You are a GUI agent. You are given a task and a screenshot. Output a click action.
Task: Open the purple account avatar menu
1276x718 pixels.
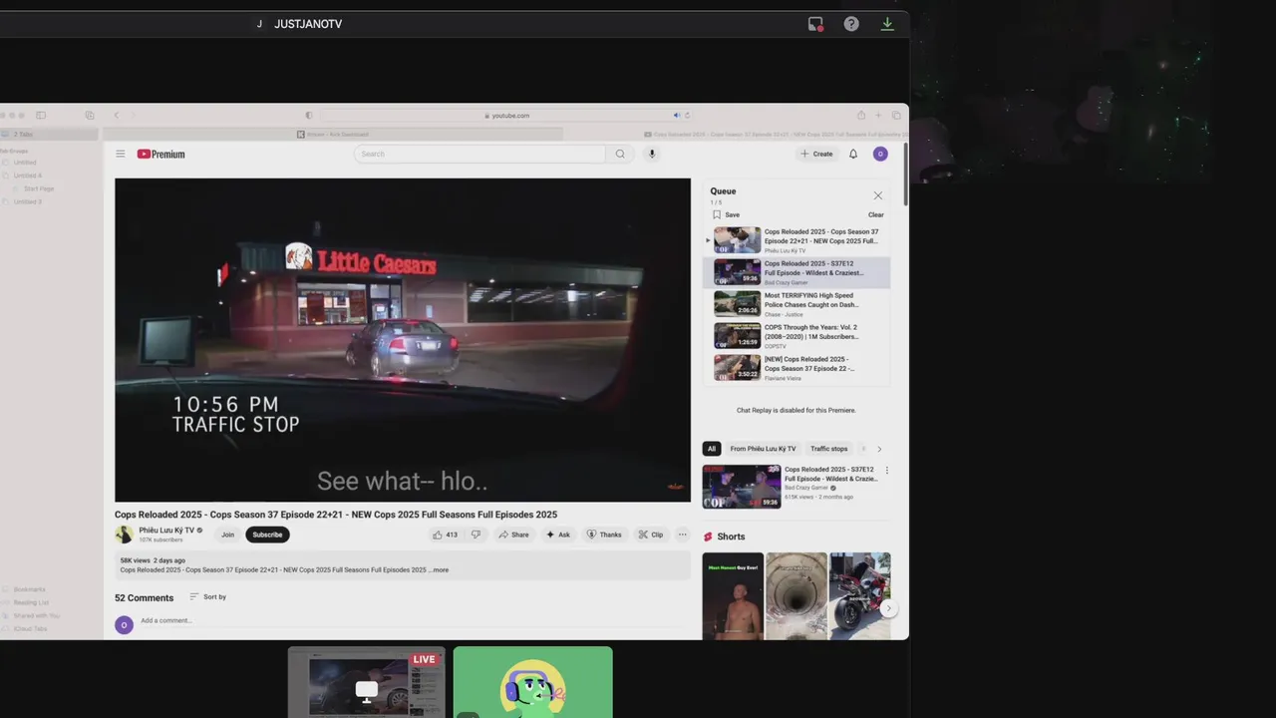click(x=880, y=154)
